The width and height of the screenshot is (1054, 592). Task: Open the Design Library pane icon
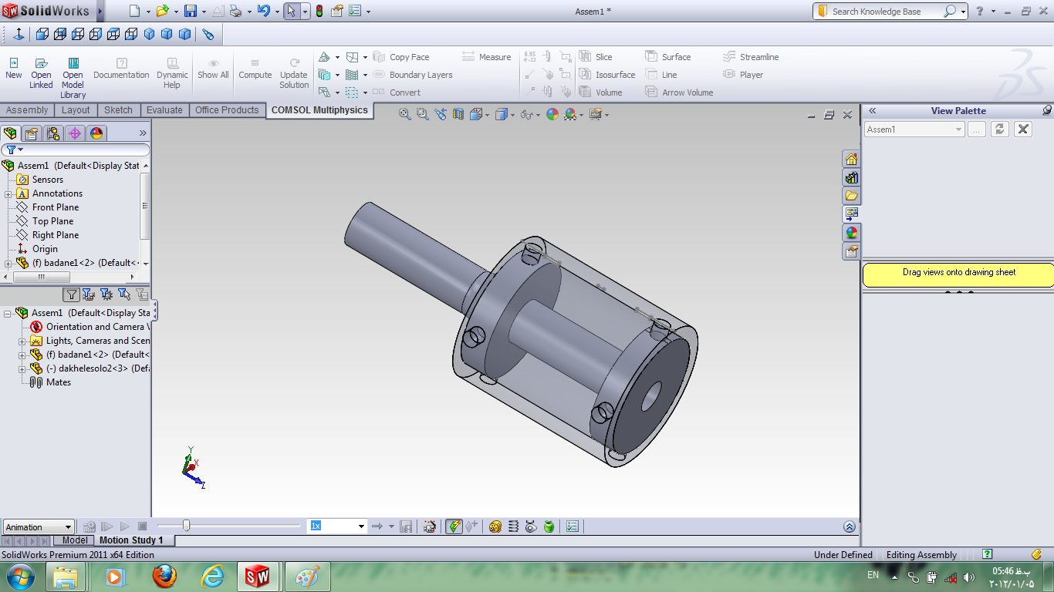851,177
